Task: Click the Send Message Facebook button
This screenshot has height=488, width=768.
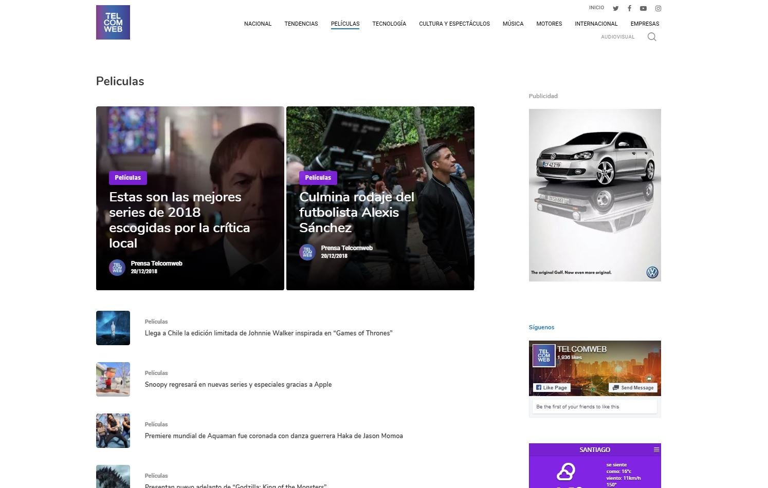Action: coord(633,387)
